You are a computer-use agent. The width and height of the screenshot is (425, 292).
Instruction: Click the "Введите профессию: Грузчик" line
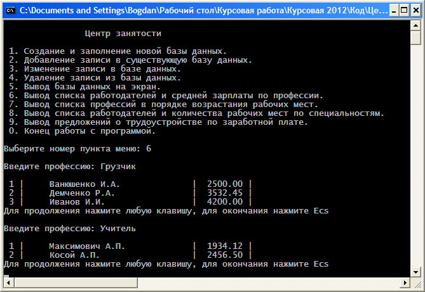70,166
